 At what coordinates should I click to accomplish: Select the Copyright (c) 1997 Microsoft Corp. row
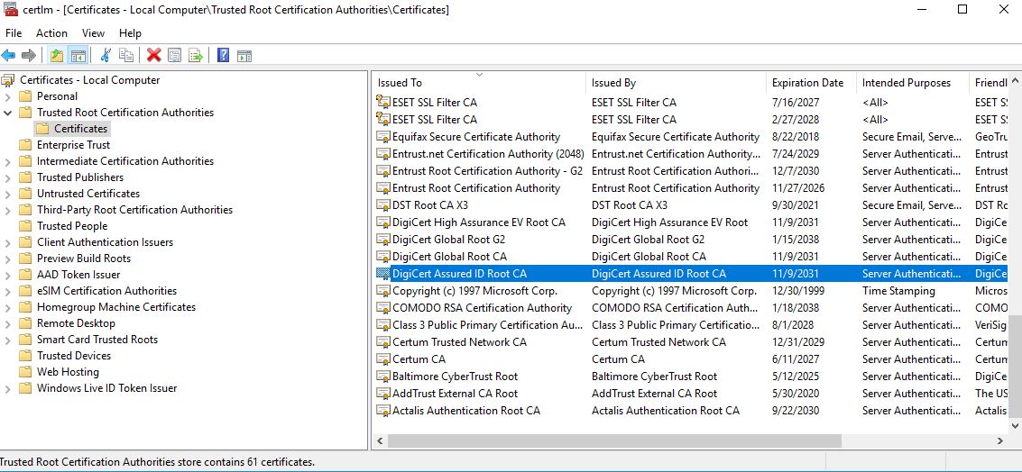[691, 291]
